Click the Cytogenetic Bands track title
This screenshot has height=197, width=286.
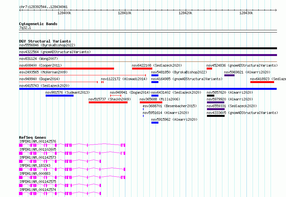38,24
